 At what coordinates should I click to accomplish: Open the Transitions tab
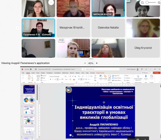pos(50,73)
